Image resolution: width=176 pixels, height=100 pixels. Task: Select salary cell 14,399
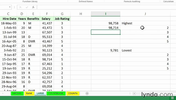click(47, 46)
